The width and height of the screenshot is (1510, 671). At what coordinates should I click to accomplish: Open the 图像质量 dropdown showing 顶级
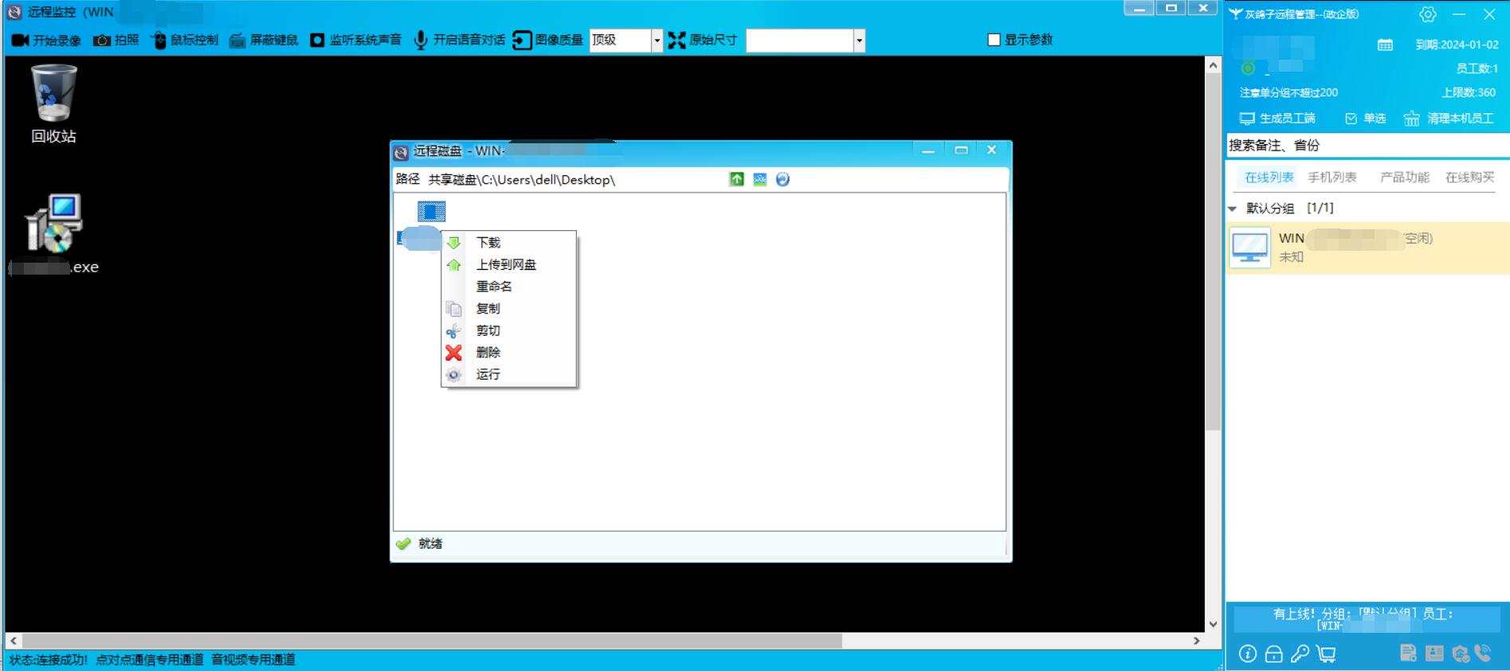[x=657, y=41]
